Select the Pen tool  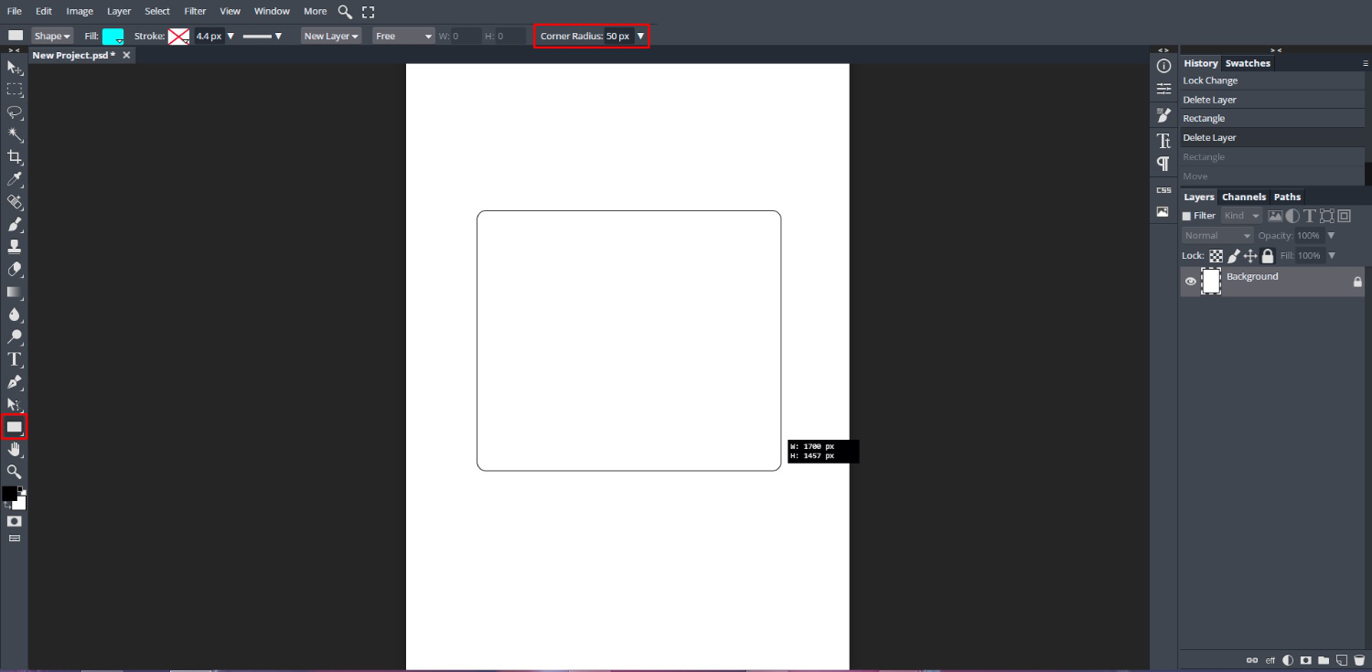tap(15, 381)
